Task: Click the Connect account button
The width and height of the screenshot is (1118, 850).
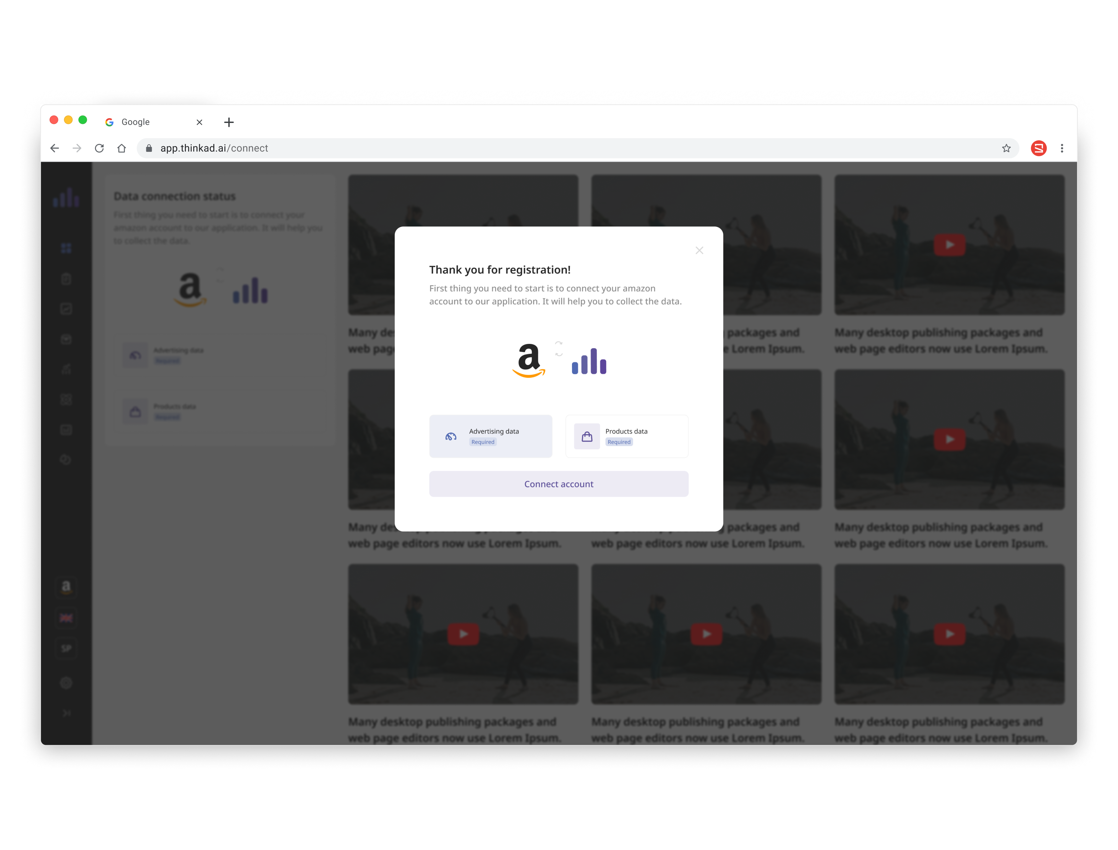Action: [558, 484]
